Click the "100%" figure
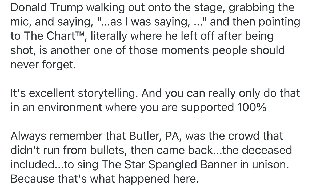This screenshot has height=186, width=312. (251, 108)
